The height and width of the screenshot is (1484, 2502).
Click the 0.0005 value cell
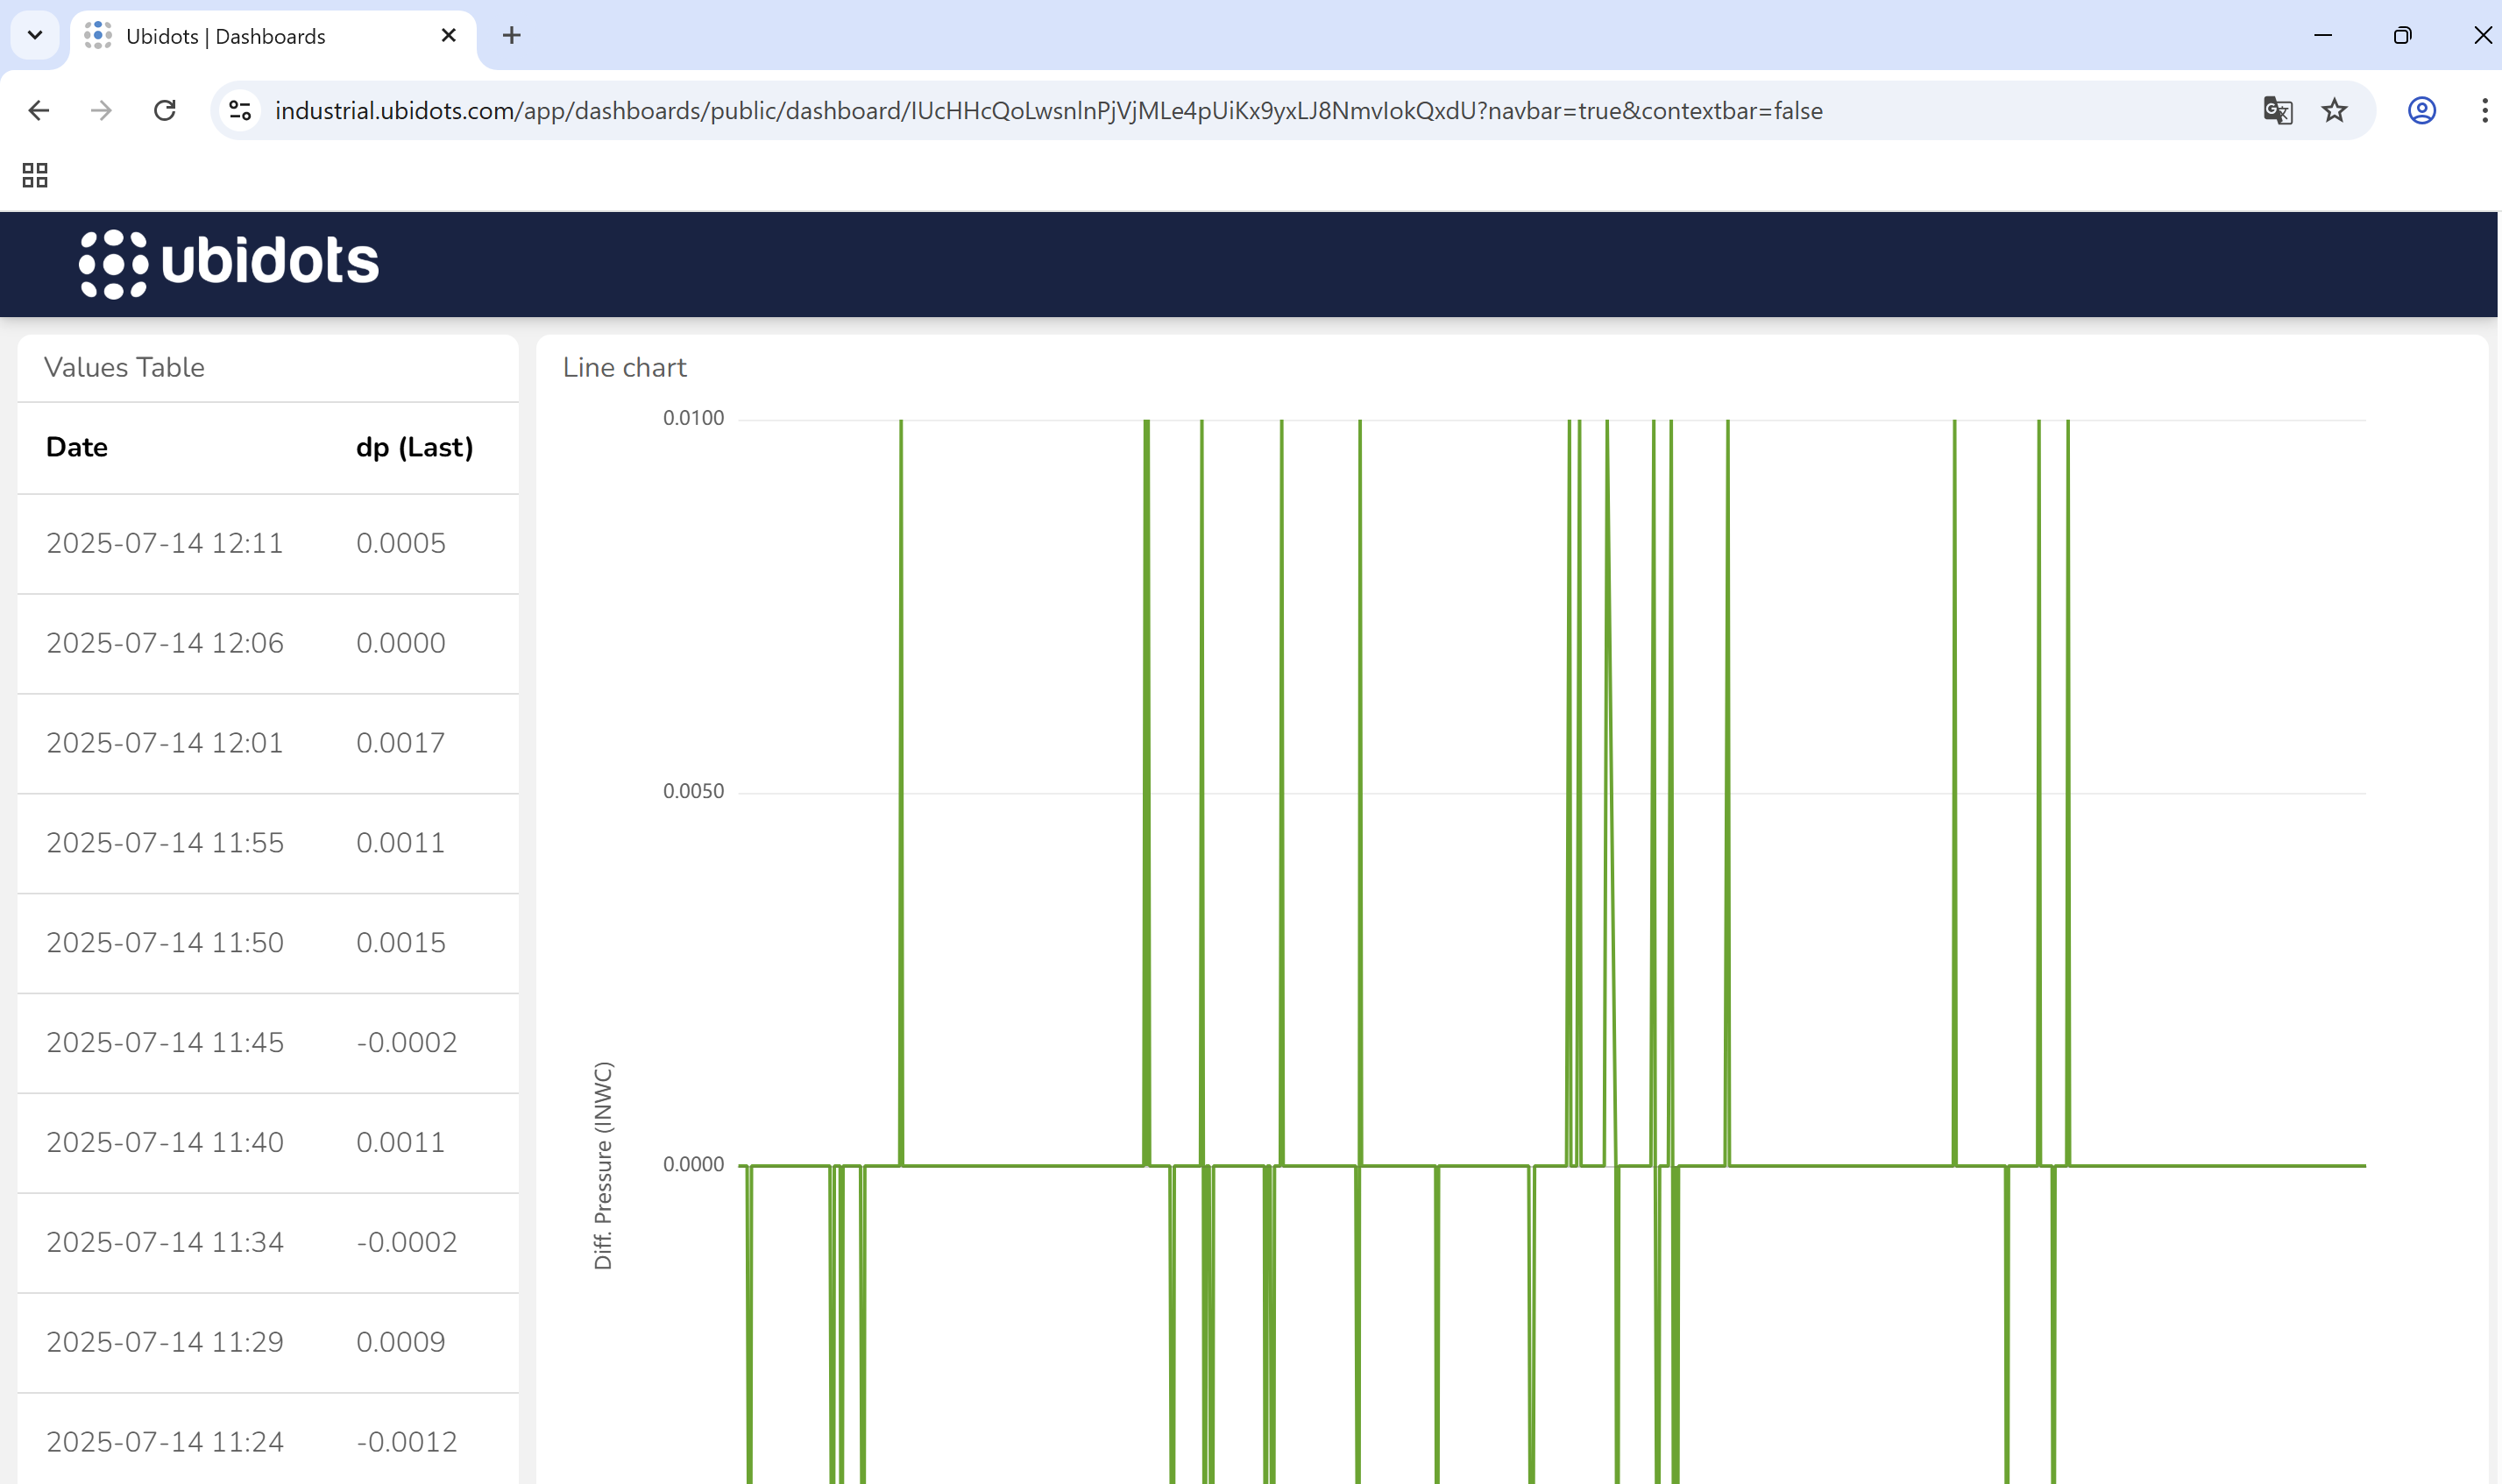tap(401, 543)
